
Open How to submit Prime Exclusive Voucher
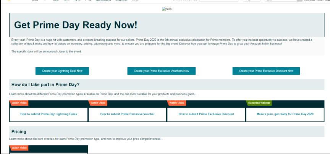127,114
